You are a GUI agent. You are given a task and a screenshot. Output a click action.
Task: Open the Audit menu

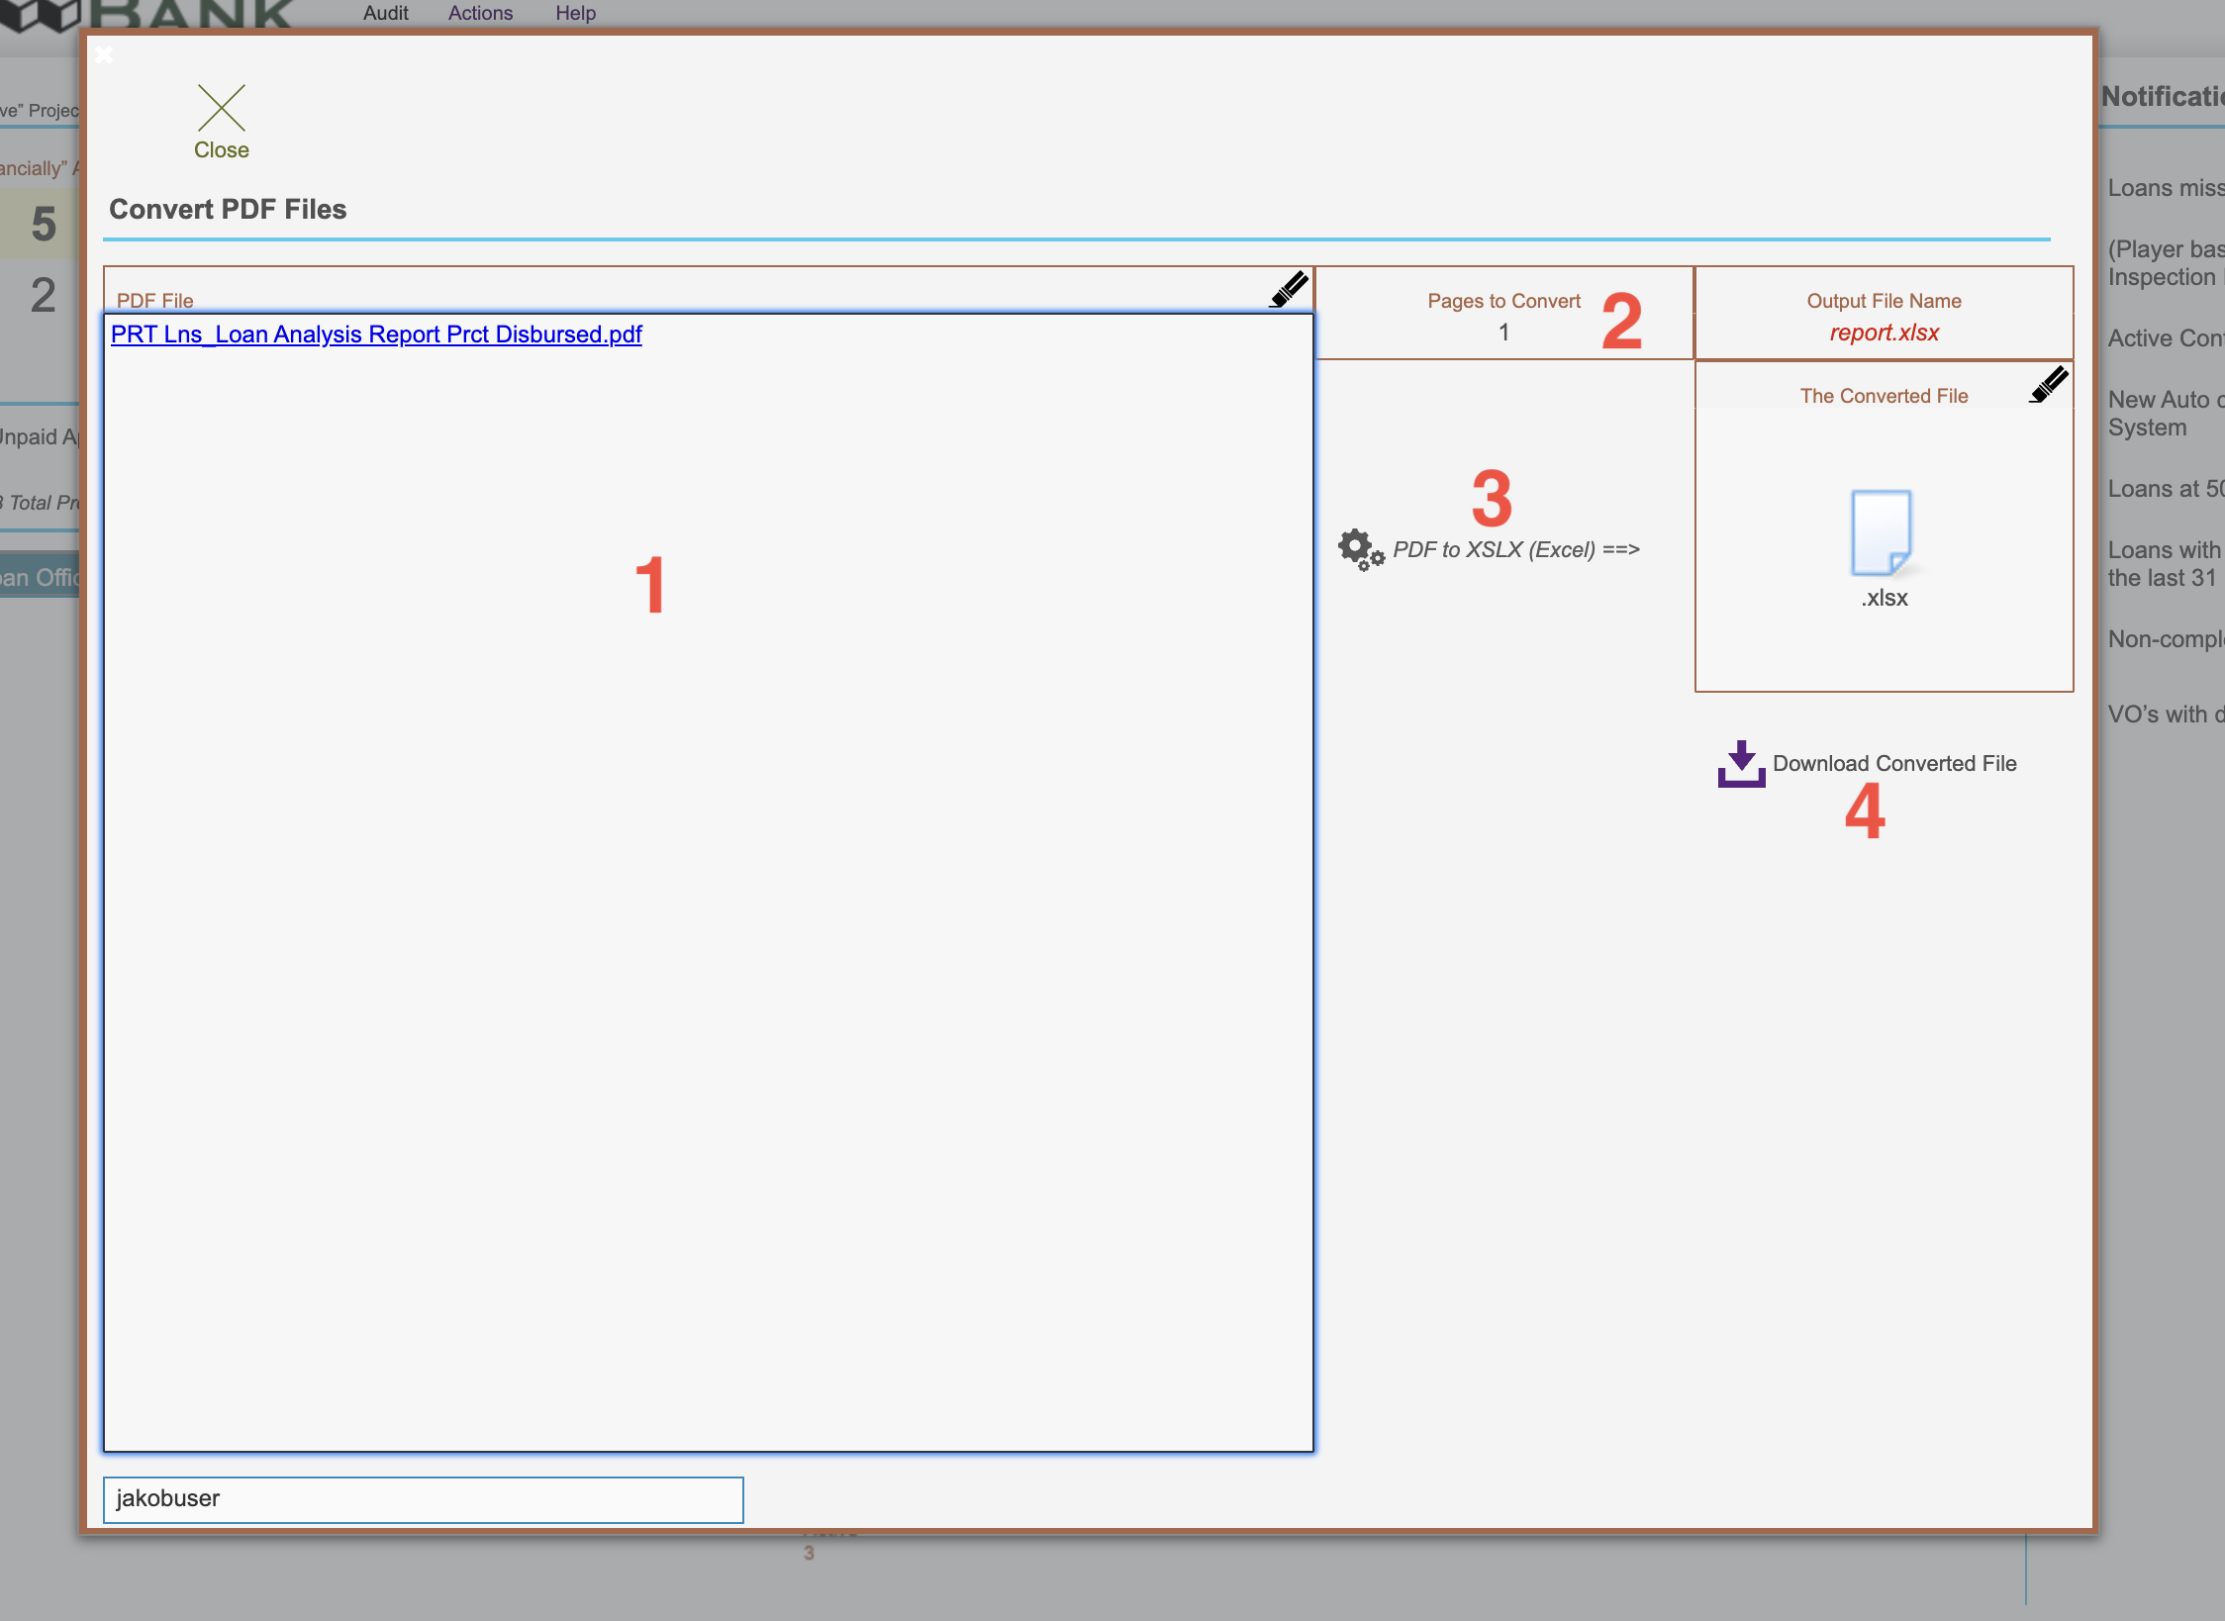[x=385, y=13]
